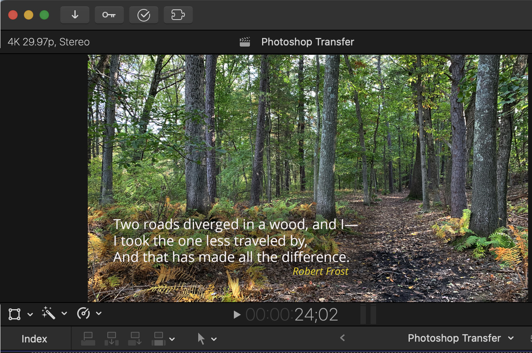Image resolution: width=532 pixels, height=353 pixels.
Task: Enable the Transform tool in viewer
Action: coord(14,314)
